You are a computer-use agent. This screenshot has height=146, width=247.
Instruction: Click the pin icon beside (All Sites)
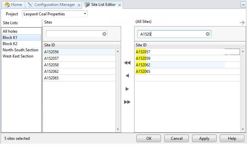(x=242, y=23)
